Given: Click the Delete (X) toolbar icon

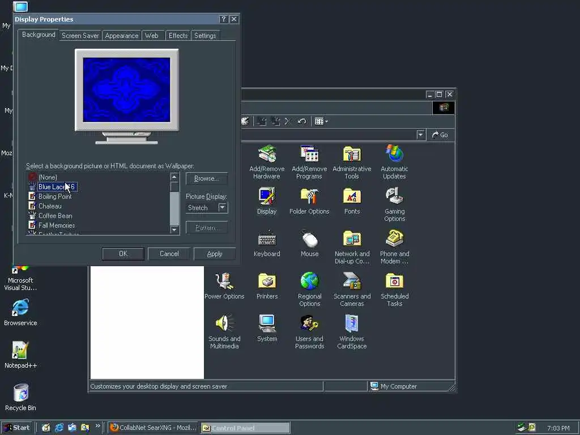Looking at the screenshot, I should (x=288, y=121).
